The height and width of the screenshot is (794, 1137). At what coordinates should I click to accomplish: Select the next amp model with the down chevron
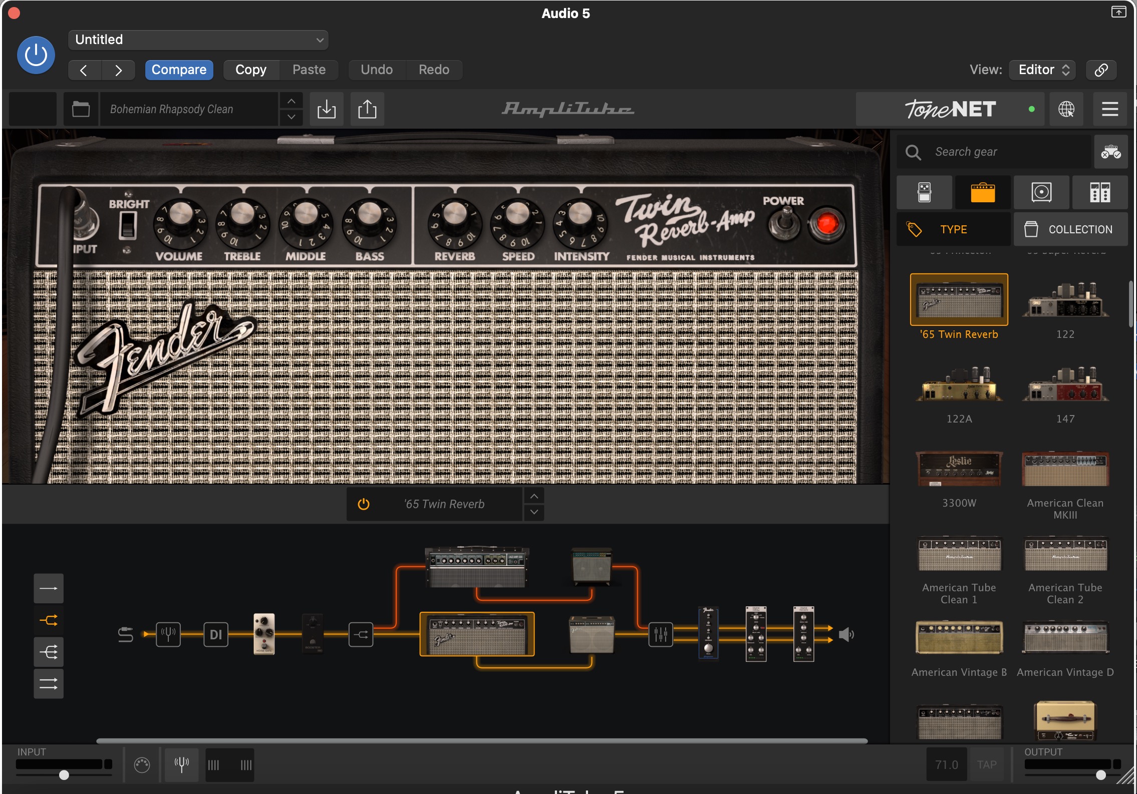coord(534,512)
